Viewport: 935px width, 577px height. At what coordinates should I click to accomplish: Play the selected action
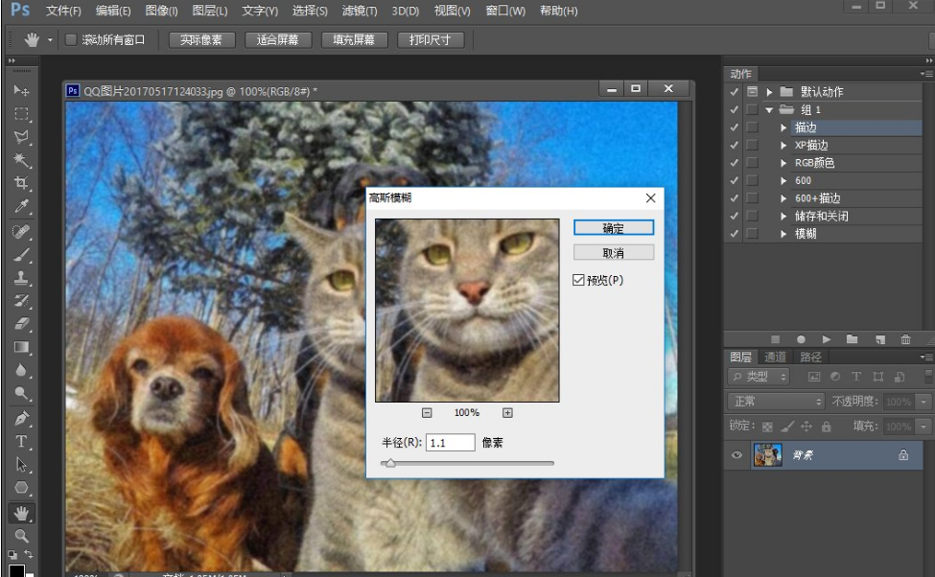[827, 339]
